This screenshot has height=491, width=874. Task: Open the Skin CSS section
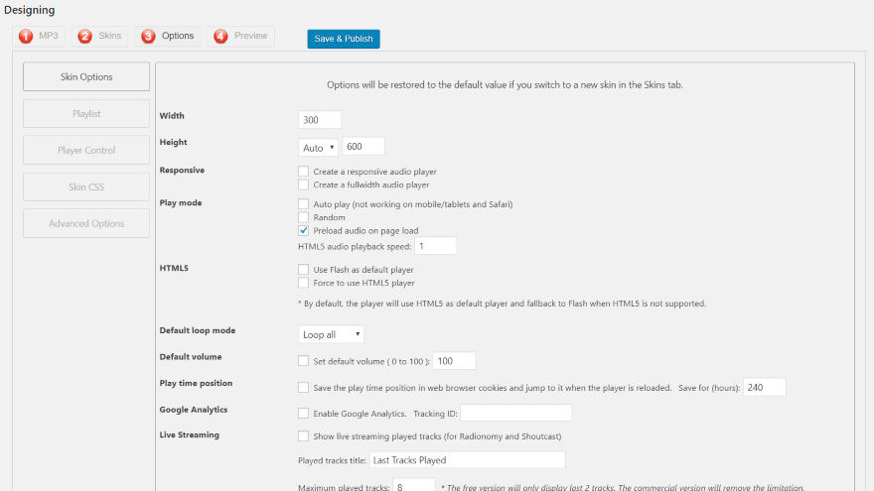click(86, 187)
